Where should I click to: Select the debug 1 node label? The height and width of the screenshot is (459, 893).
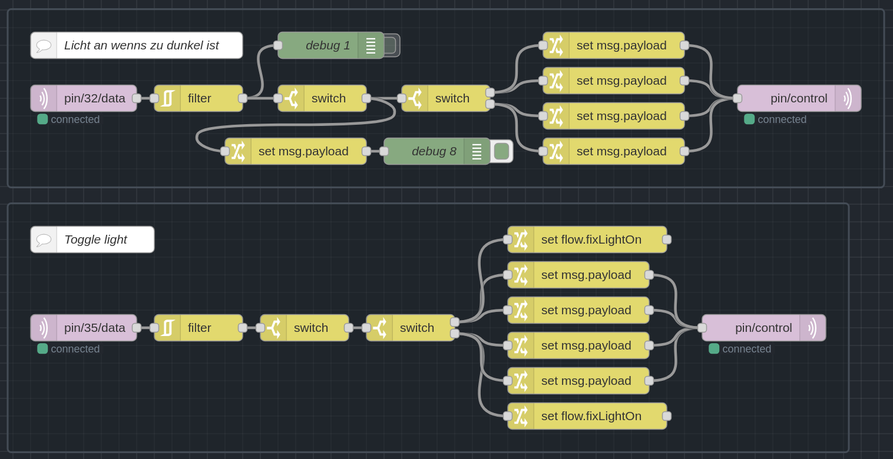click(x=328, y=45)
